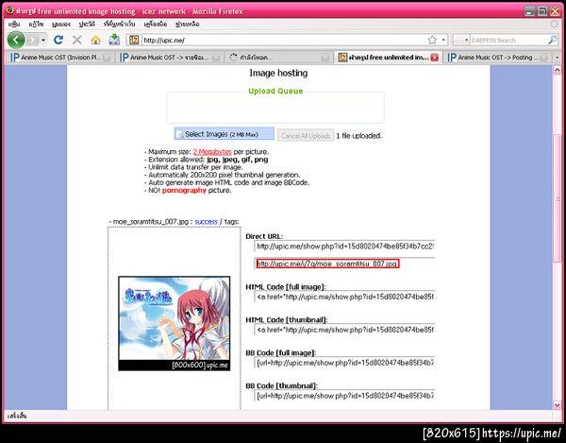
Task: Click the activity throbber icon near menu bar
Action: [x=554, y=25]
